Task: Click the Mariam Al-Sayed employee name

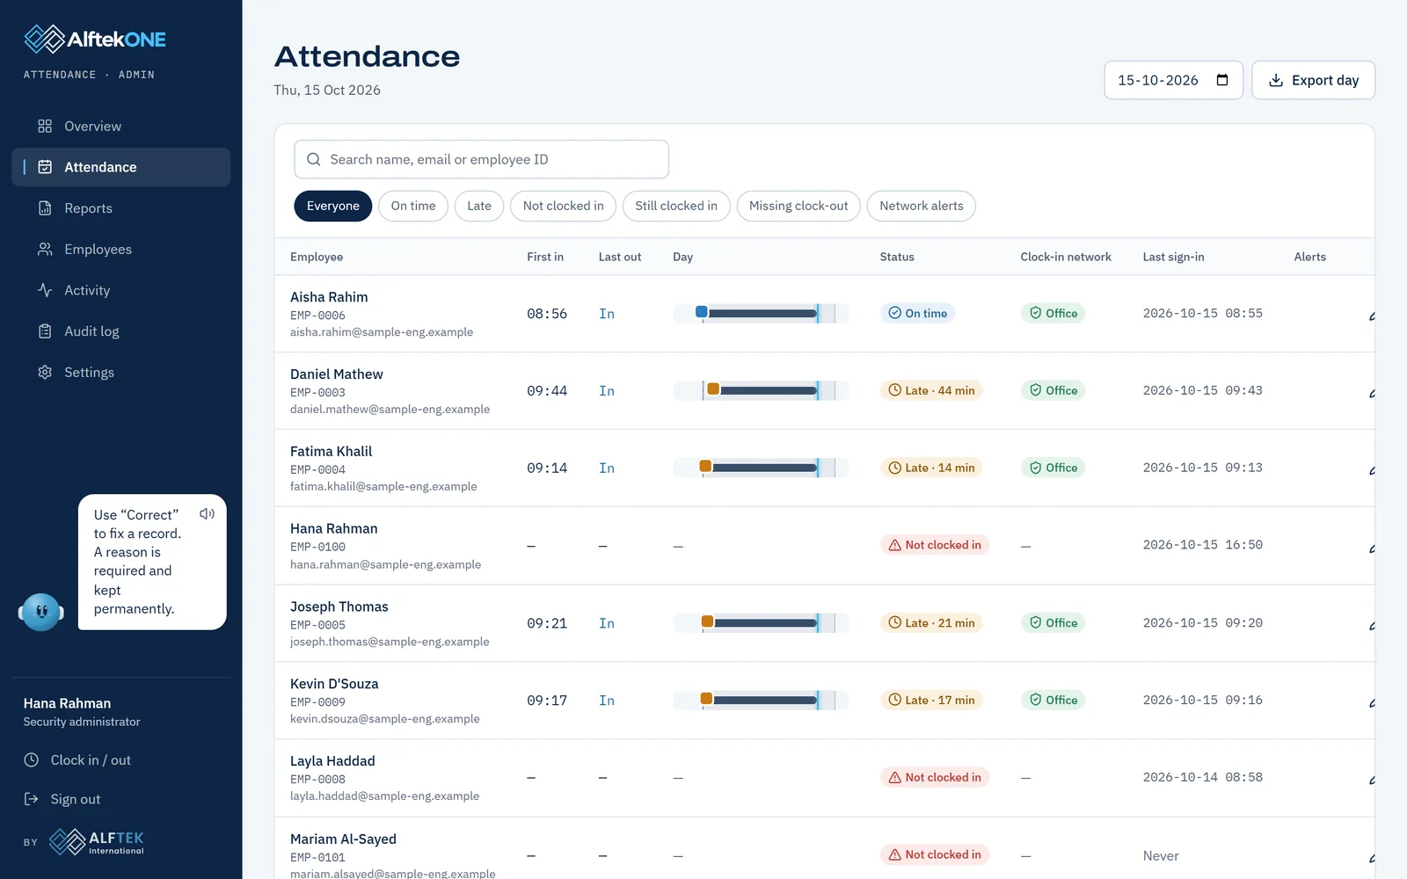Action: (x=343, y=839)
